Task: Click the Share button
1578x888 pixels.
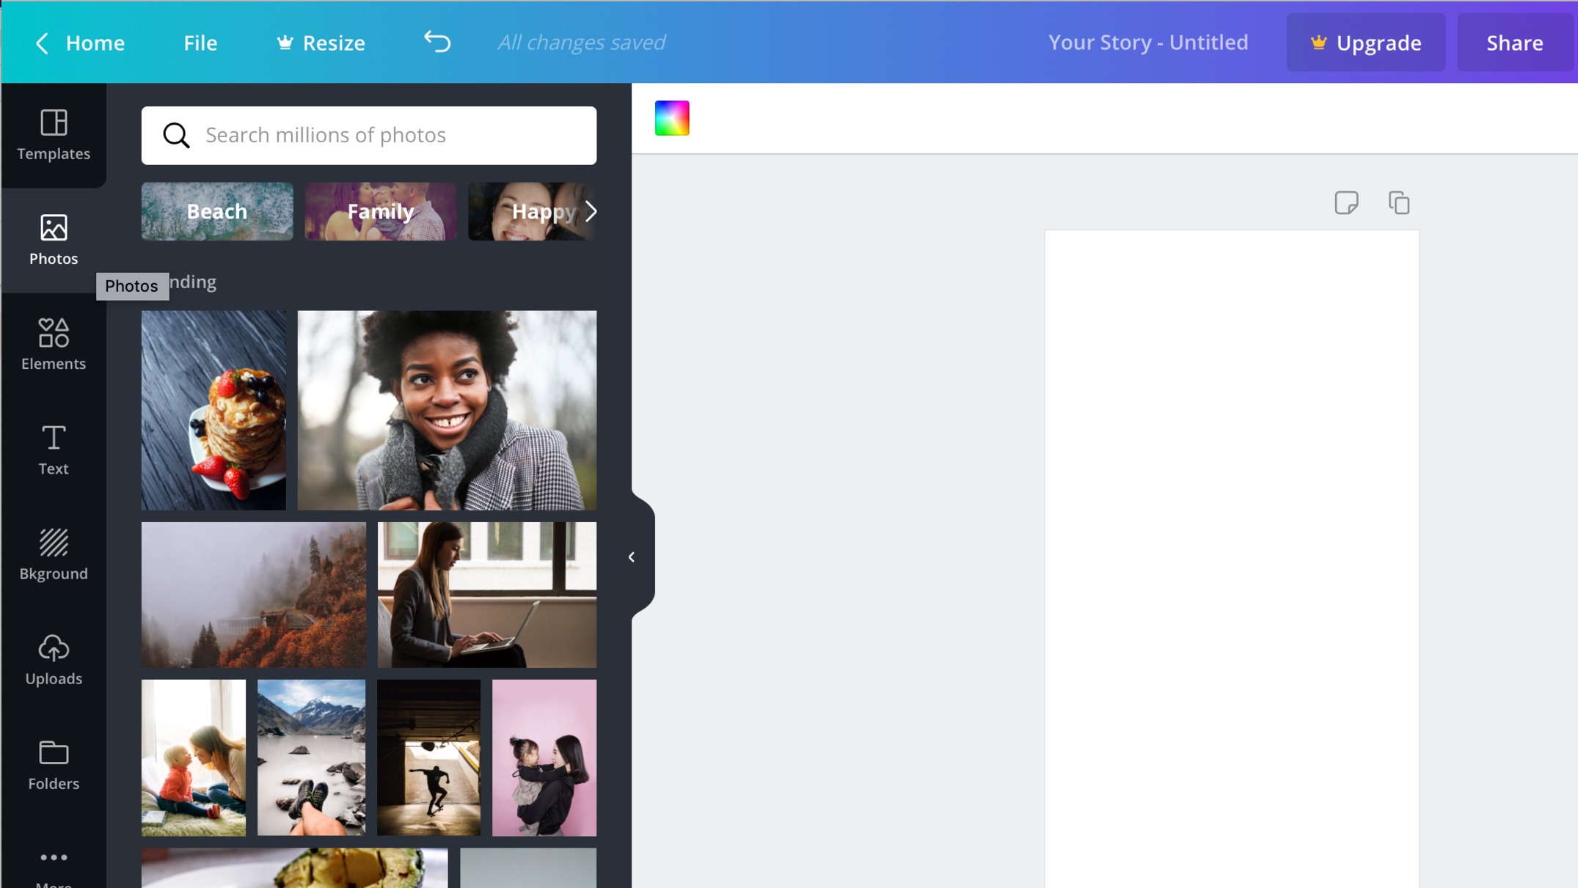Action: tap(1514, 43)
